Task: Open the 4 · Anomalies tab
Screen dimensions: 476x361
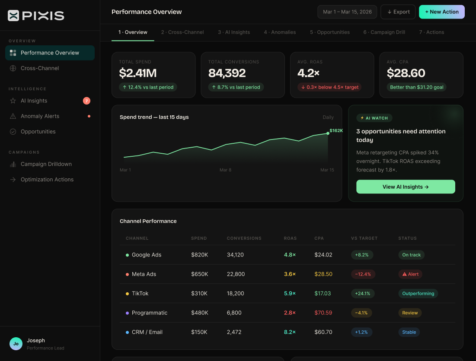Action: tap(280, 32)
